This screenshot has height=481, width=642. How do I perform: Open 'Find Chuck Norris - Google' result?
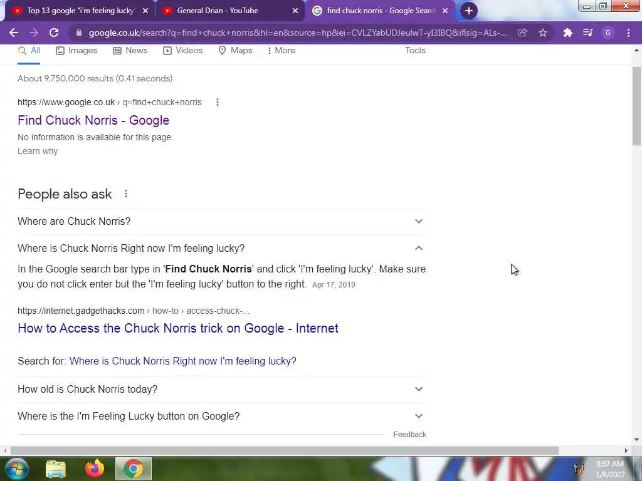[x=93, y=120]
